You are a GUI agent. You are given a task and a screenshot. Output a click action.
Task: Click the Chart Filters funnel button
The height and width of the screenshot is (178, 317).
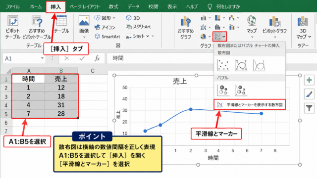(309, 108)
